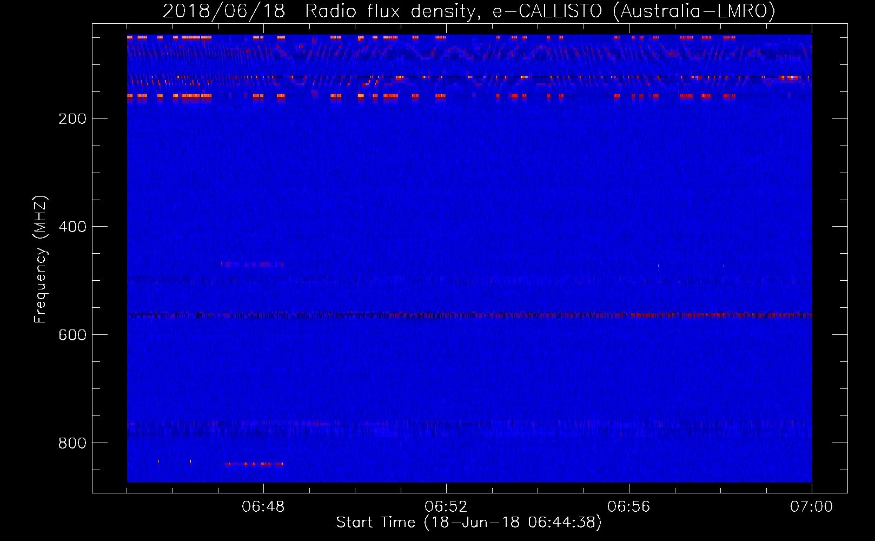Viewport: 875px width, 541px height.
Task: Click the 800 frequency tick label
Action: coord(72,443)
